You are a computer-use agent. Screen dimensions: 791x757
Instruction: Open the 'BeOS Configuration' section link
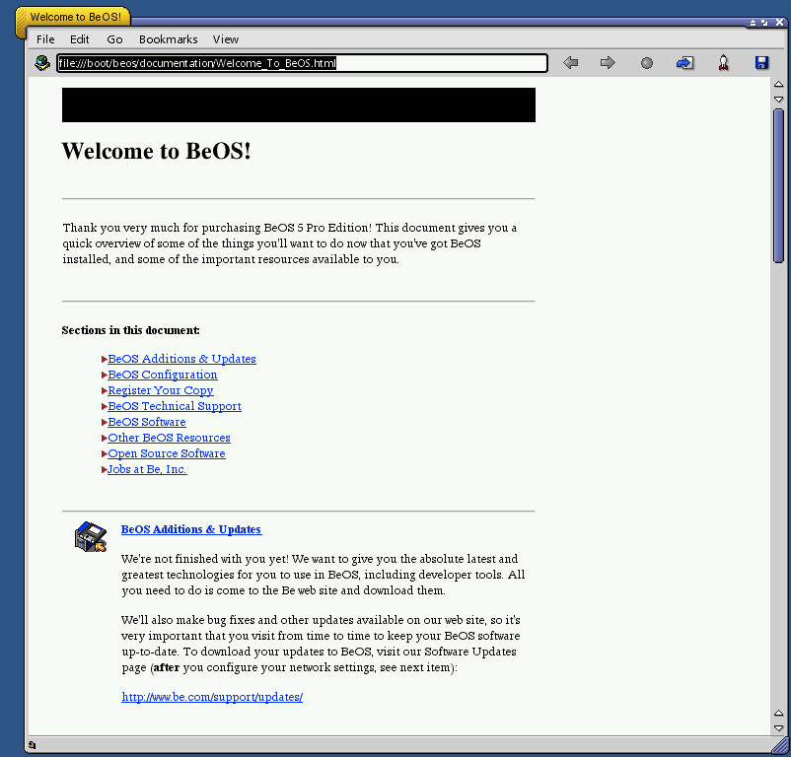[x=163, y=375]
